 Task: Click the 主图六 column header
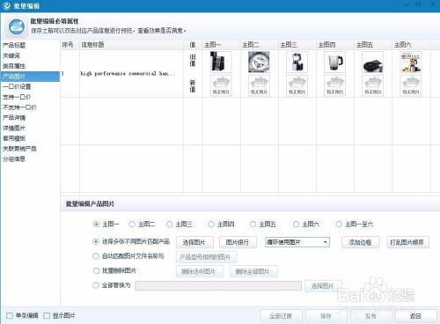click(411, 45)
